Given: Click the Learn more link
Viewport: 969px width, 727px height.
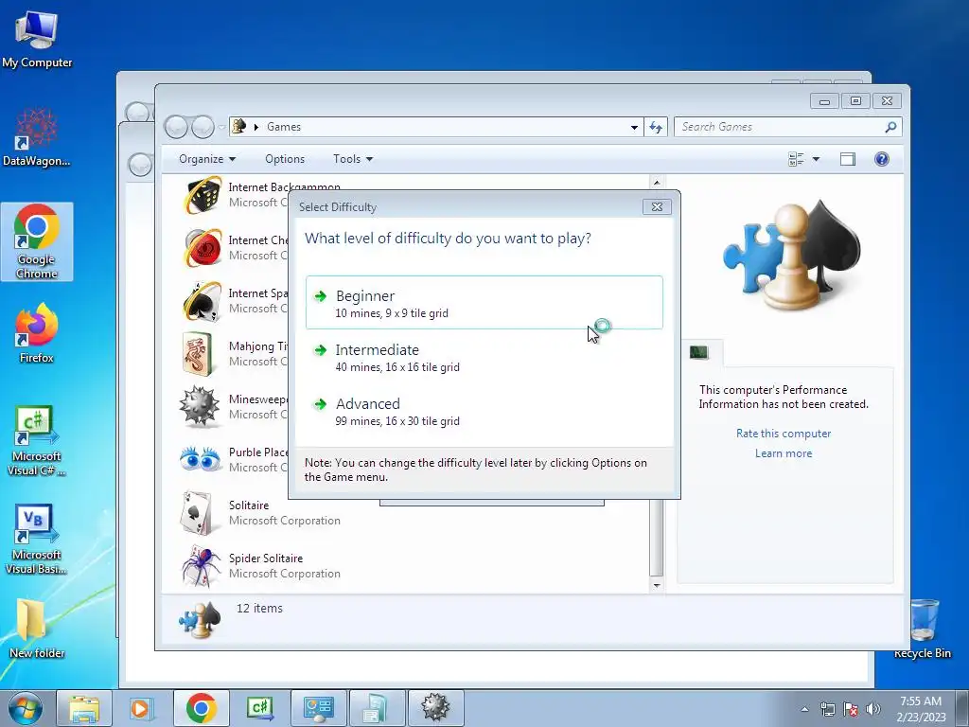Looking at the screenshot, I should [x=783, y=453].
